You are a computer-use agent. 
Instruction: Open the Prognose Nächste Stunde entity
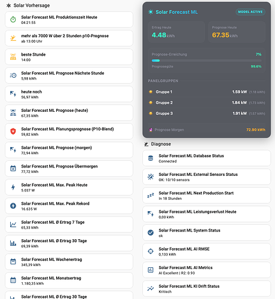[x=69, y=75]
